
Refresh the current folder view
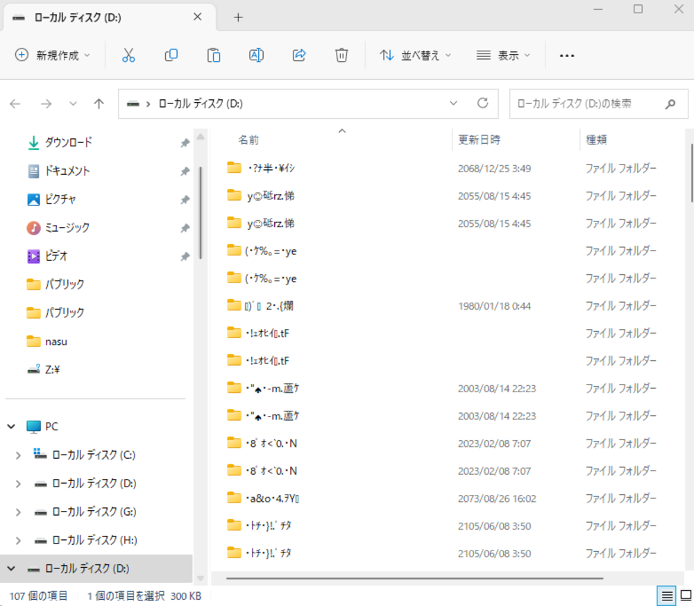(x=483, y=103)
